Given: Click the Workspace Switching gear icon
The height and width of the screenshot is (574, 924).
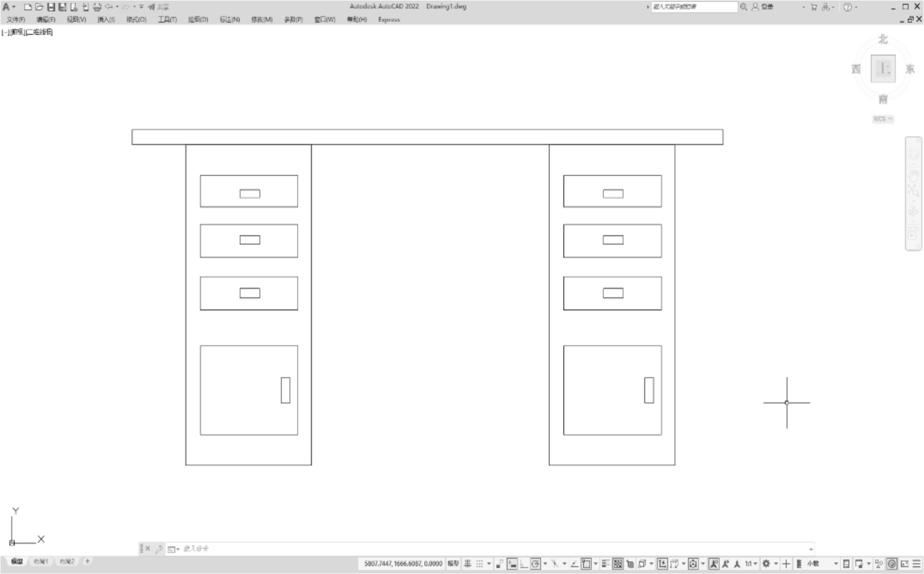Looking at the screenshot, I should click(766, 563).
